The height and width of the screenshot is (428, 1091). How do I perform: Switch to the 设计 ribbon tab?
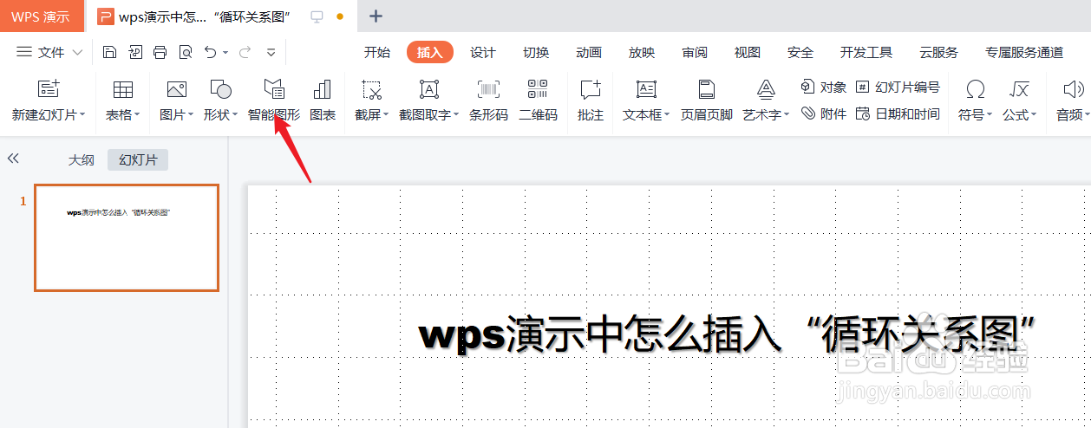(x=483, y=53)
